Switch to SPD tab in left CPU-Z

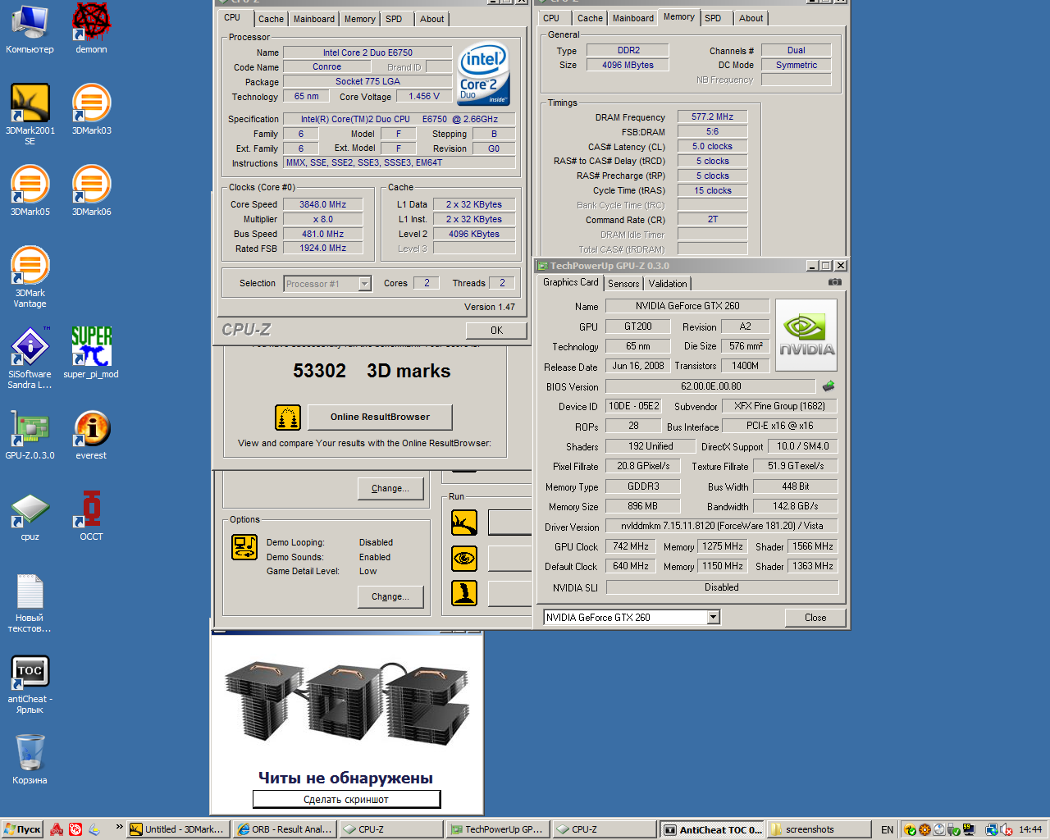pos(394,19)
